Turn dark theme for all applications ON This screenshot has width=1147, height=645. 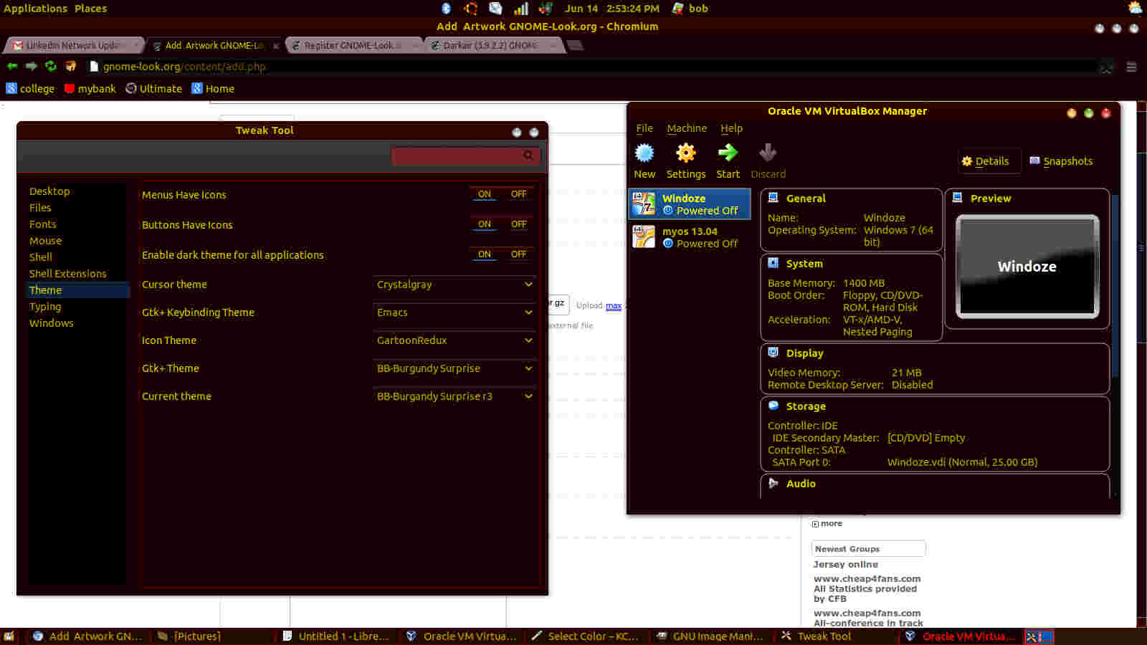(485, 254)
